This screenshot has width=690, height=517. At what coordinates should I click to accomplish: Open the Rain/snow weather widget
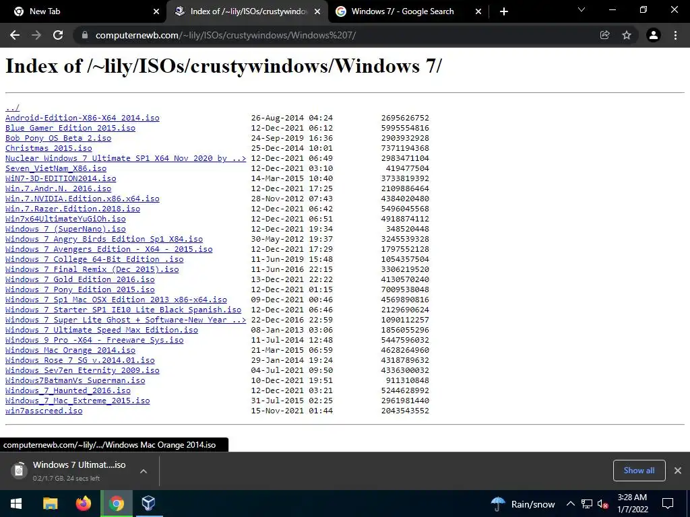523,504
